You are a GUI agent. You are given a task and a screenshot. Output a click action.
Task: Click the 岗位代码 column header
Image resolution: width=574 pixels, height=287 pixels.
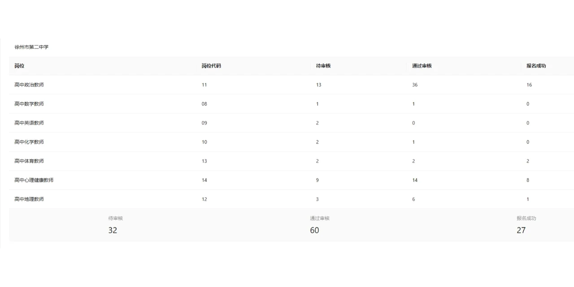click(211, 66)
